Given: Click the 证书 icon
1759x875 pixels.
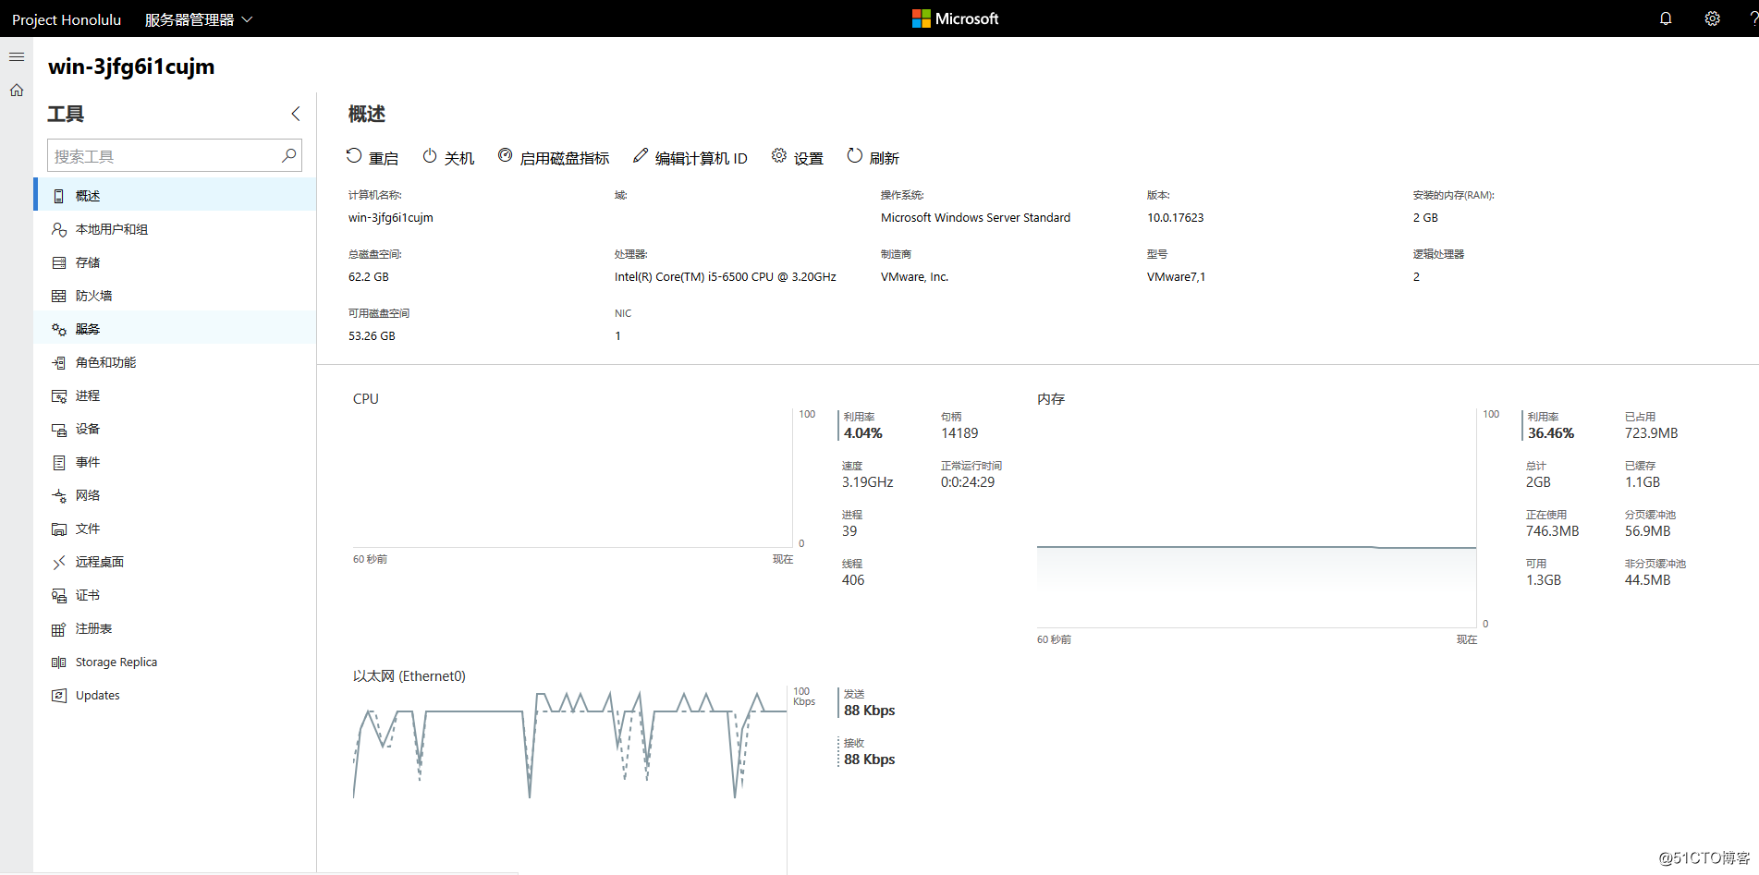Looking at the screenshot, I should [59, 595].
